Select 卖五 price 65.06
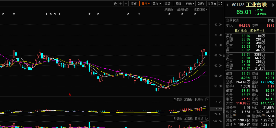276x128 pixels. [x=246, y=36]
